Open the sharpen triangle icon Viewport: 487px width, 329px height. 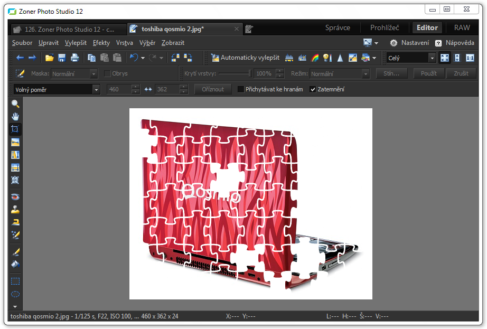point(340,58)
